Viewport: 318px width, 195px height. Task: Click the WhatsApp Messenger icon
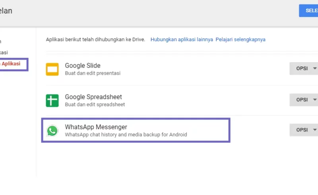point(52,131)
